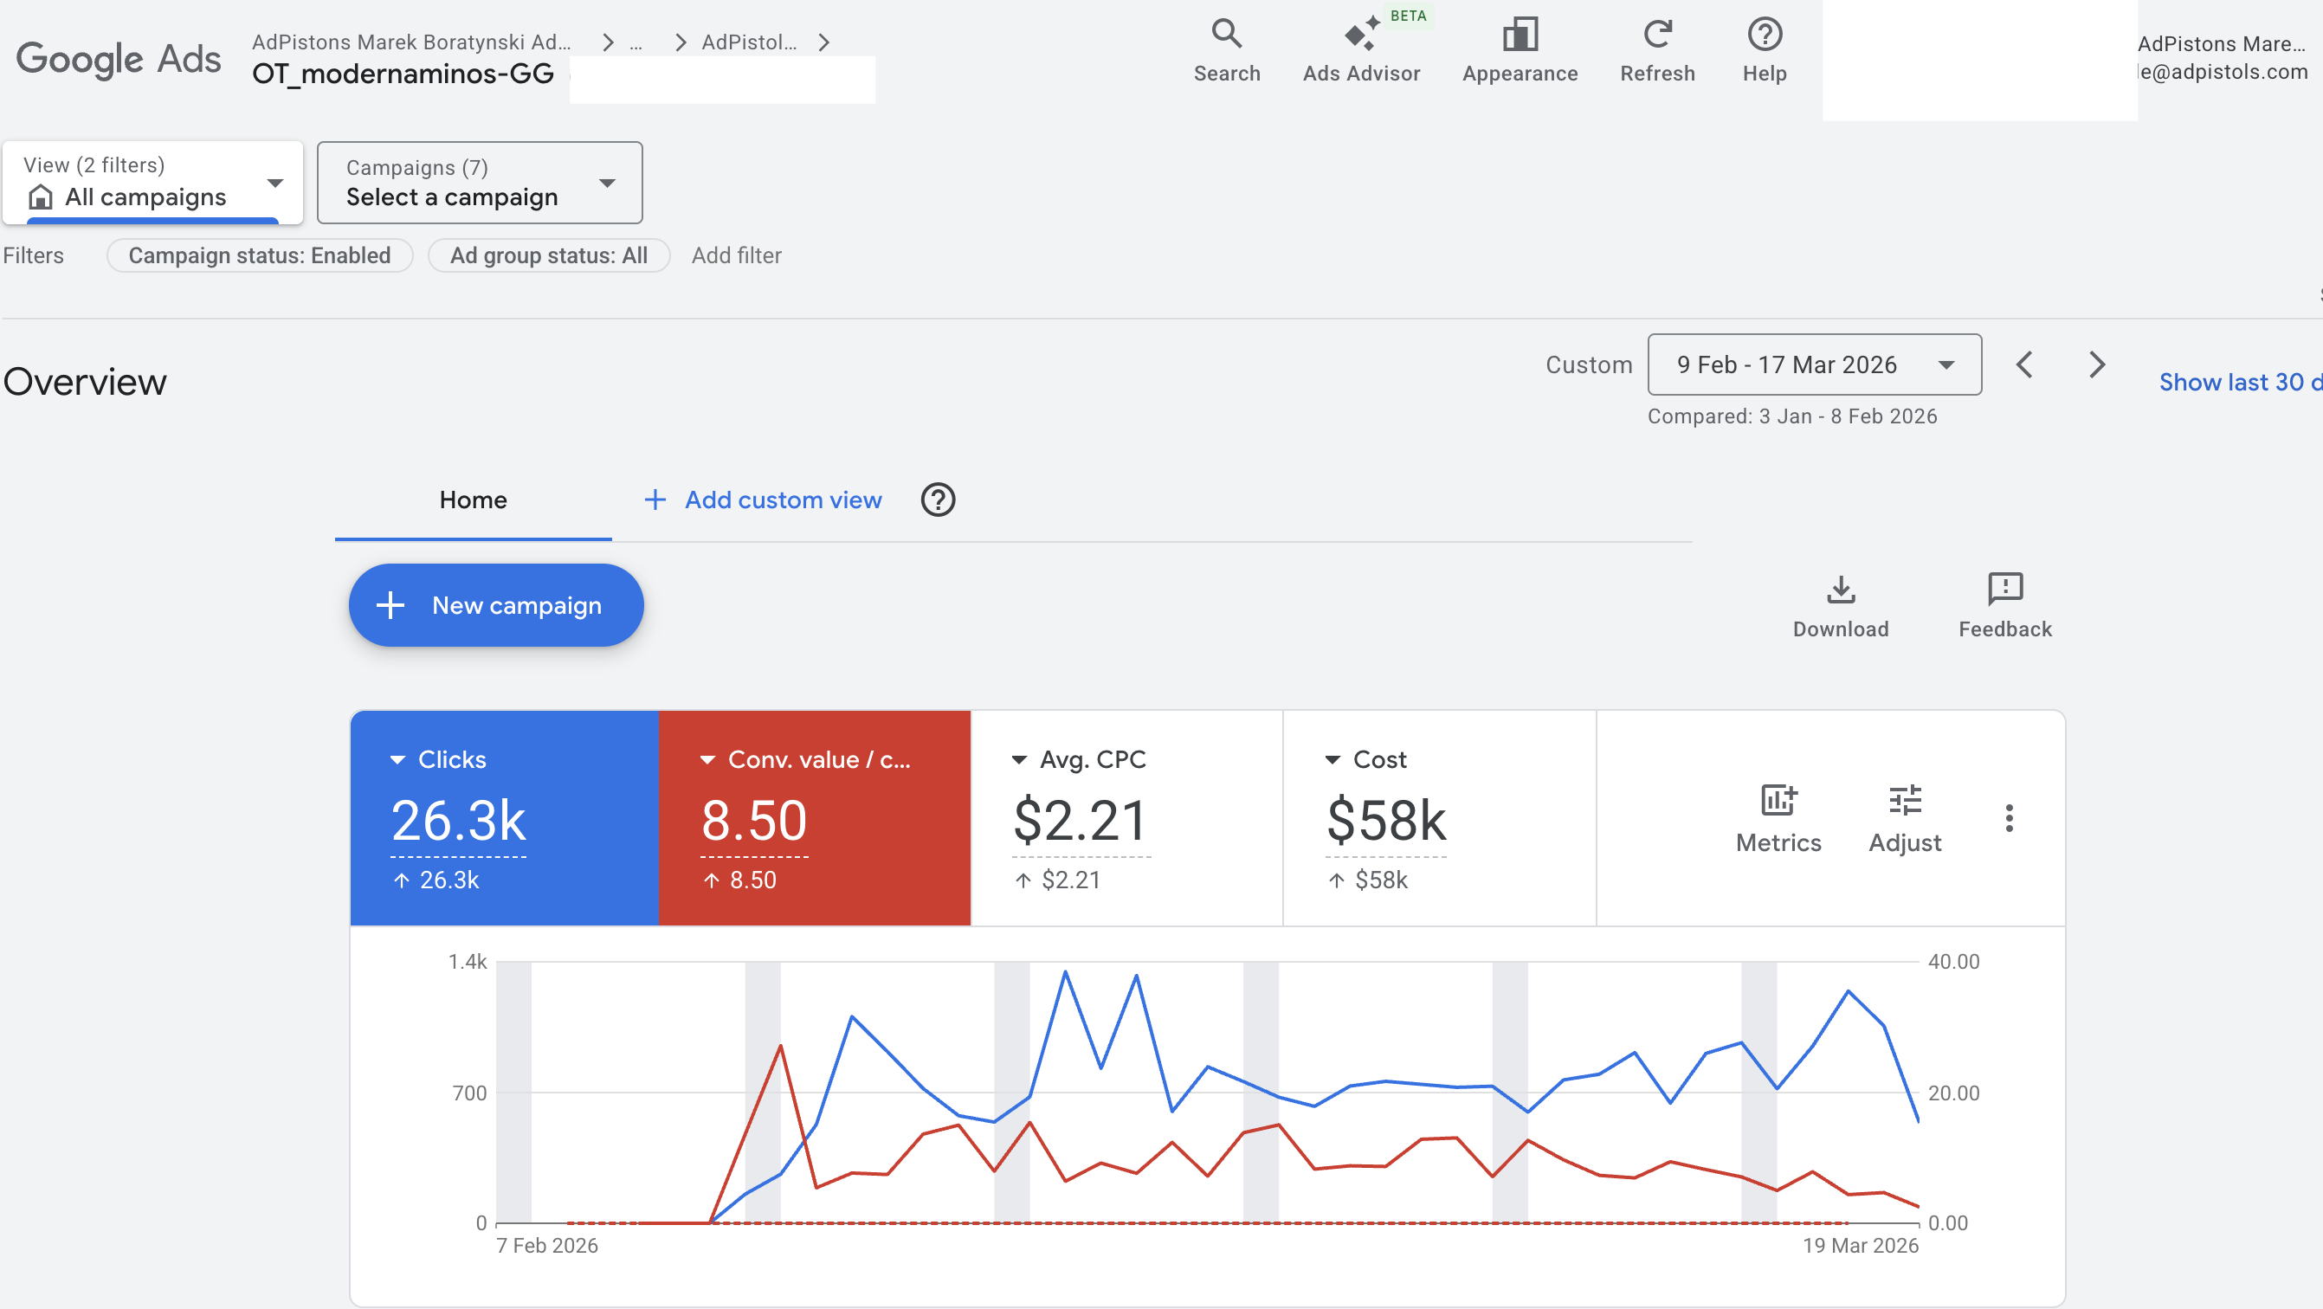Click the account email in top right

click(x=2224, y=72)
